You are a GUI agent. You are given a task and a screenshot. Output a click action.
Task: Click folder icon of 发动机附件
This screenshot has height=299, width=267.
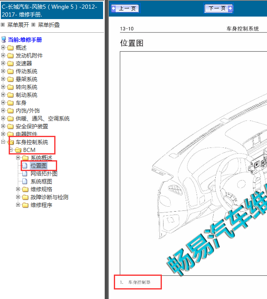tap(10, 55)
